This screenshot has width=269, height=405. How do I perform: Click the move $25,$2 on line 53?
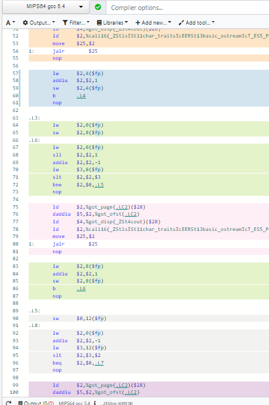click(74, 43)
